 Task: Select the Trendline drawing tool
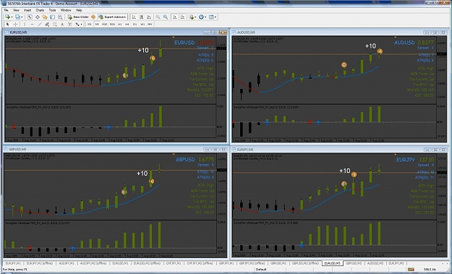[40, 24]
